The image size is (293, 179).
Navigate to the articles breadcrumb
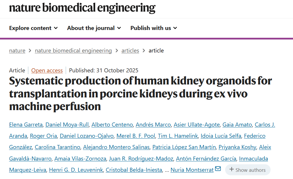[x=130, y=50]
